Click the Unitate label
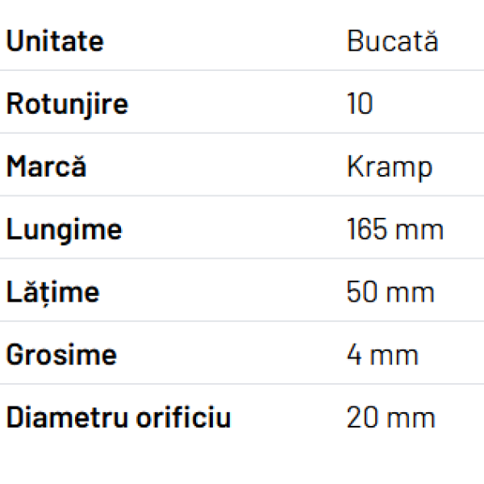The width and height of the screenshot is (484, 484). click(x=55, y=41)
